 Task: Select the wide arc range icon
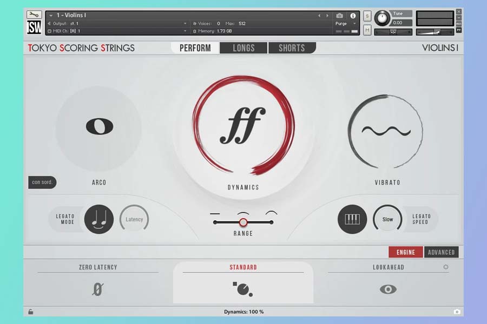click(271, 213)
